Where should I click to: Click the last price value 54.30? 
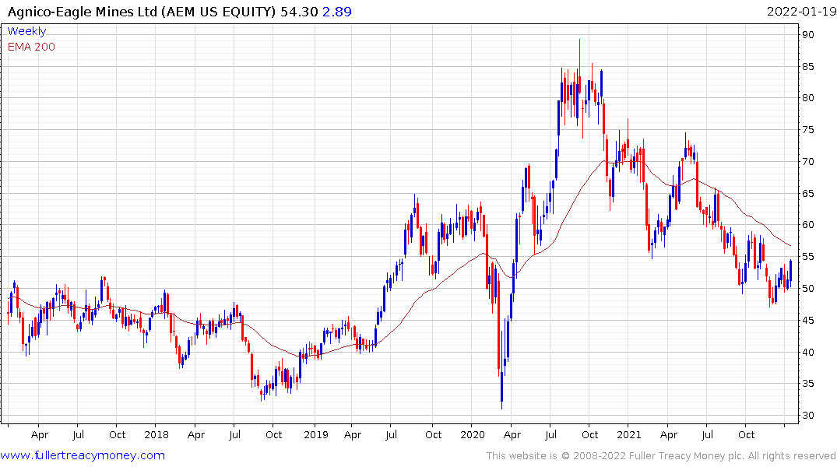tap(300, 12)
